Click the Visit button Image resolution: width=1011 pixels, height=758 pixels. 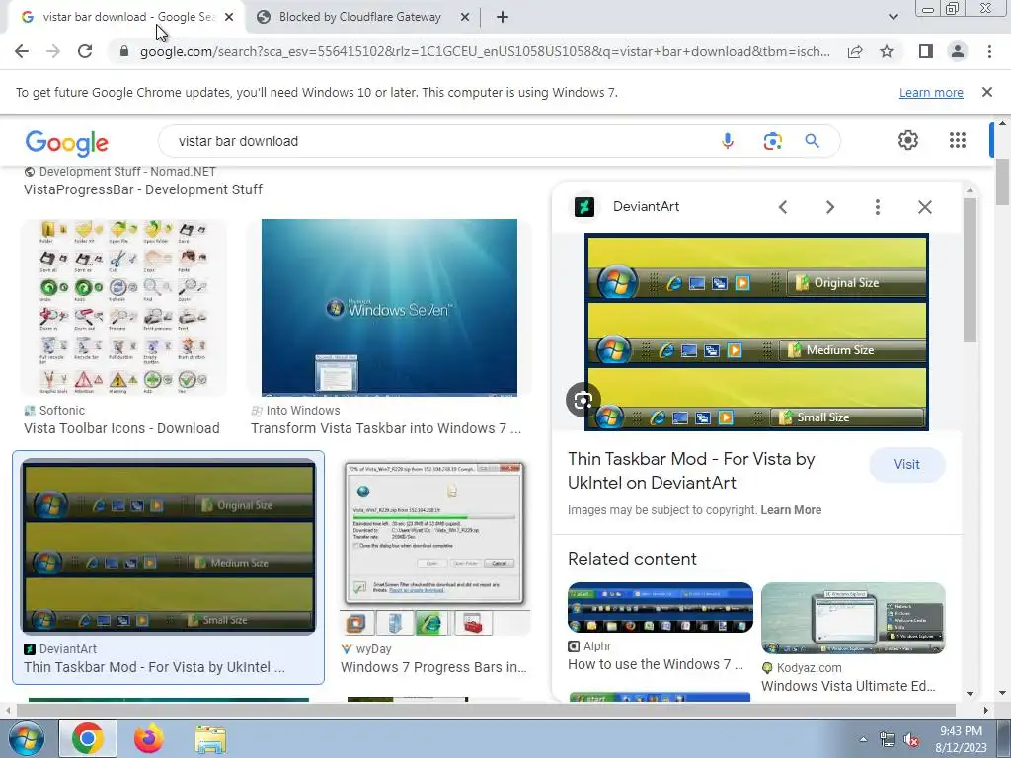pyautogui.click(x=906, y=464)
